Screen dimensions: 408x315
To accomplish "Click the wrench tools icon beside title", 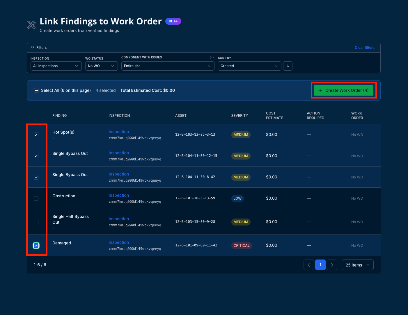I will [31, 25].
